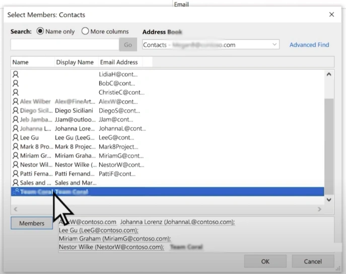The image size is (346, 274).
Task: Select 'Mark8Project...' email cell
Action: [118, 147]
